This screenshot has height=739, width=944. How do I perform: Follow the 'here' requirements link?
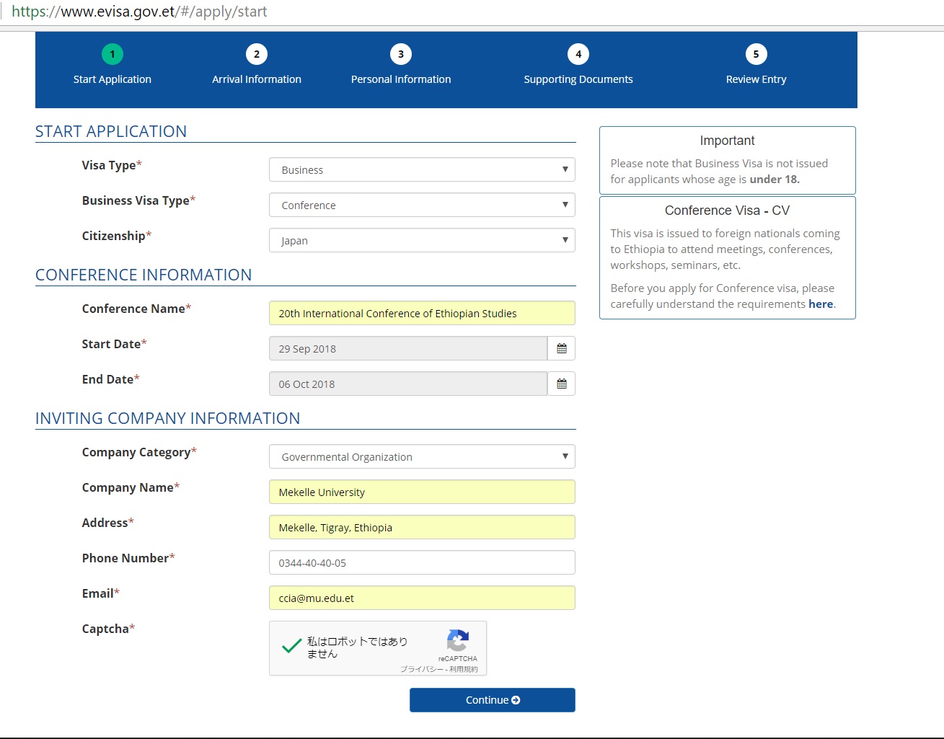(x=820, y=304)
